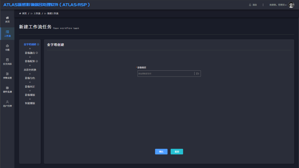This screenshot has height=168, width=299.
Task: Click the 首页 breadcrumb link
Action: click(24, 14)
